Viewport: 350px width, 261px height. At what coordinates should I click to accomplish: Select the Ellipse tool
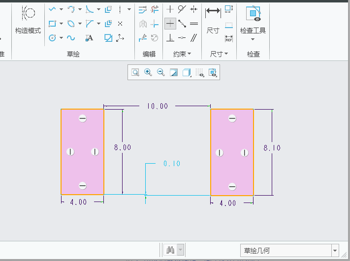click(x=71, y=24)
